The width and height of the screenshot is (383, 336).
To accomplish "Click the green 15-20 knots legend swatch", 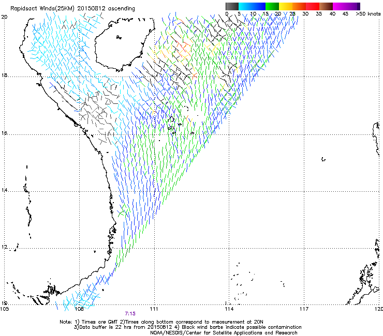I will tap(272, 6).
